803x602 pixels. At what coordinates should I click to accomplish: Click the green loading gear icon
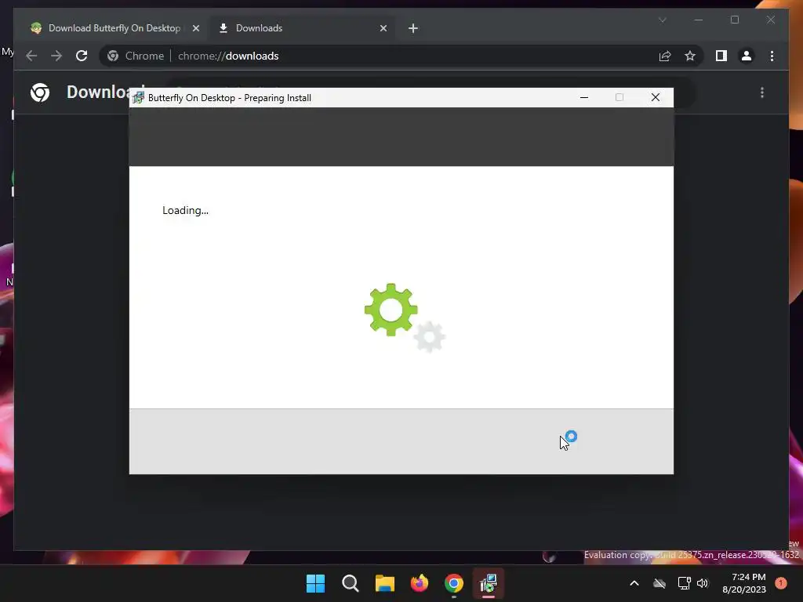click(391, 310)
